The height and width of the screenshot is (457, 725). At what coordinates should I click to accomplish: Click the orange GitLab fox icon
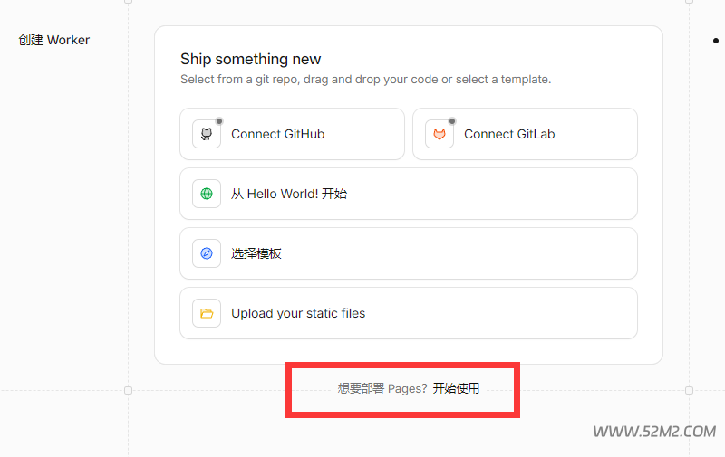tap(440, 134)
